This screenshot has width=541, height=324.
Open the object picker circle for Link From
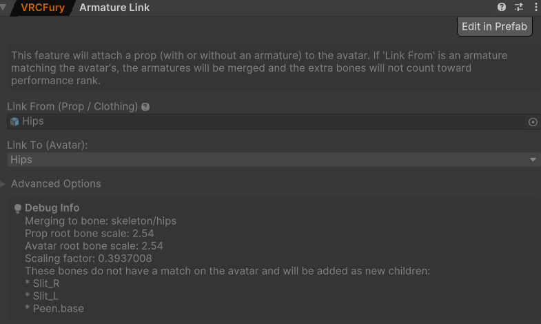(533, 122)
